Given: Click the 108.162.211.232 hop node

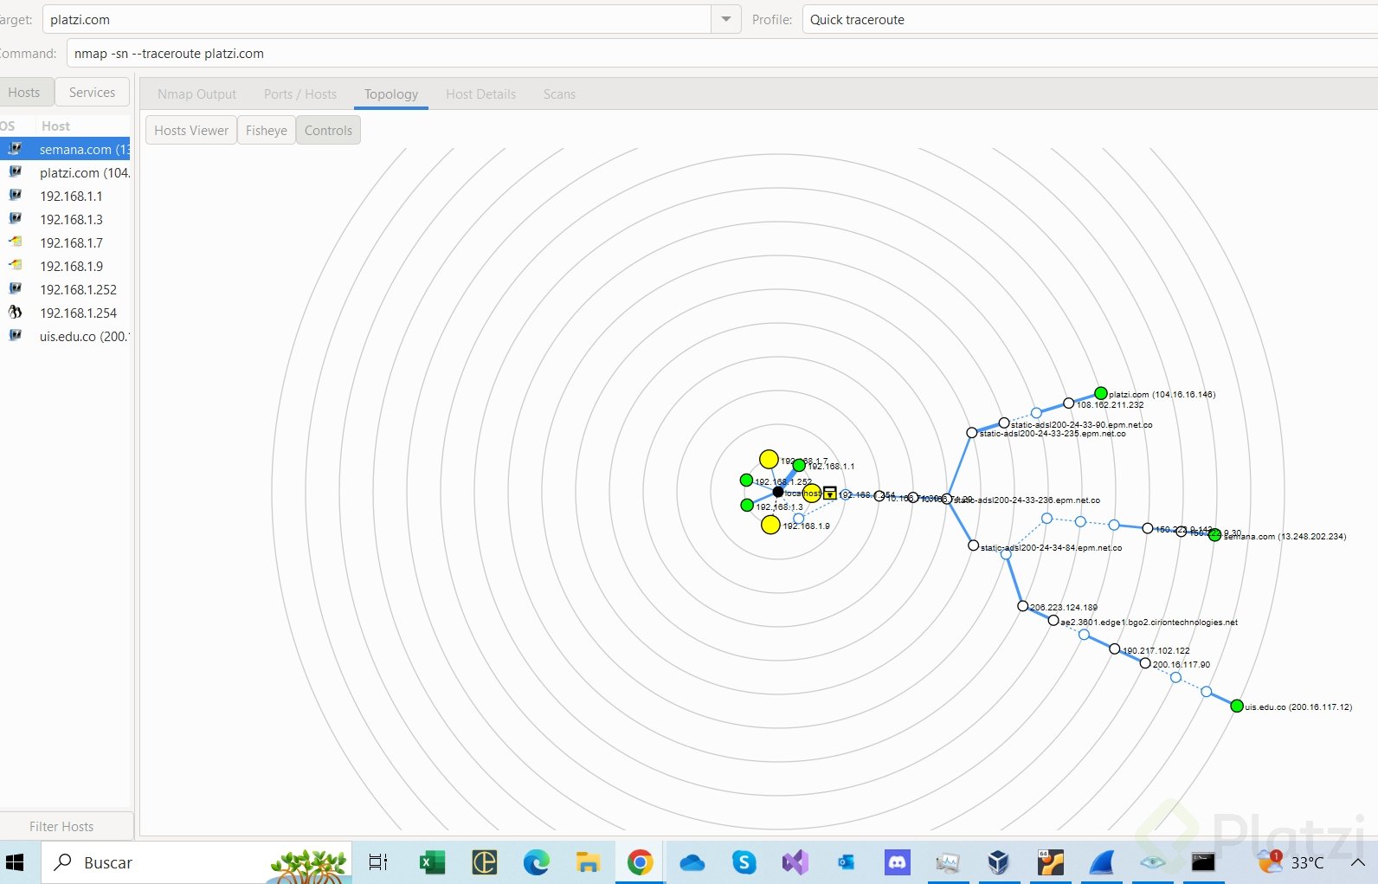Looking at the screenshot, I should tap(1069, 403).
